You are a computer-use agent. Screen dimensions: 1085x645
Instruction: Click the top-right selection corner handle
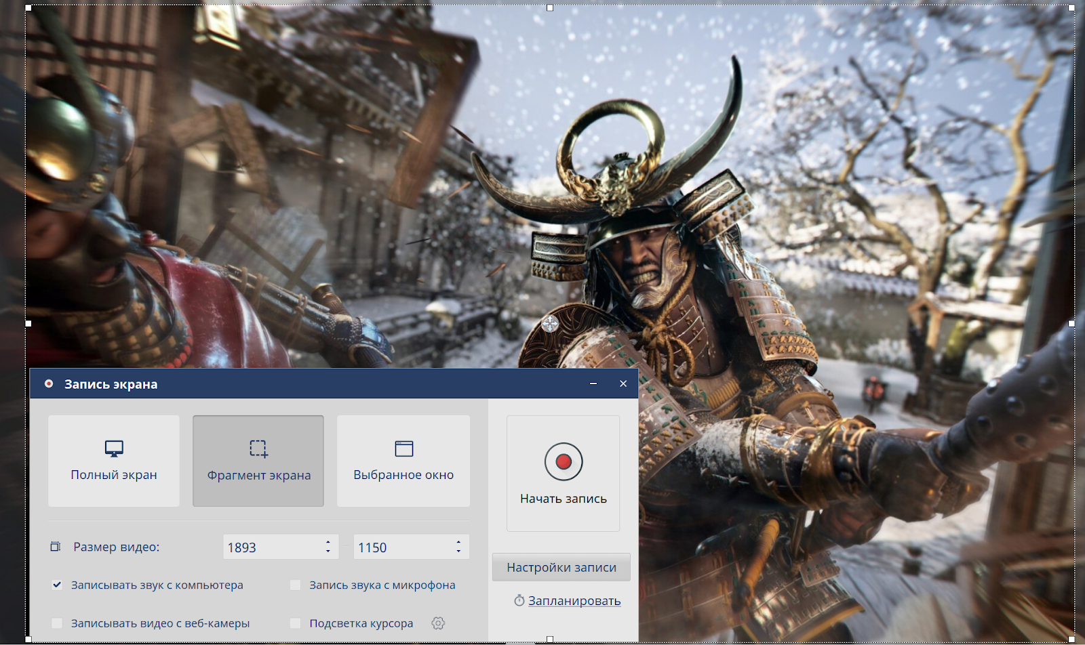pos(1071,8)
